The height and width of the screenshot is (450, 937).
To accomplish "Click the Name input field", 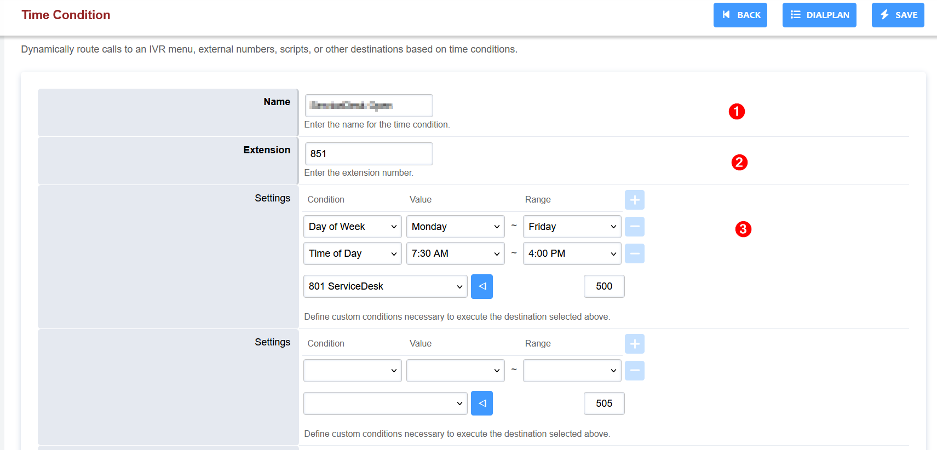I will pyautogui.click(x=369, y=106).
